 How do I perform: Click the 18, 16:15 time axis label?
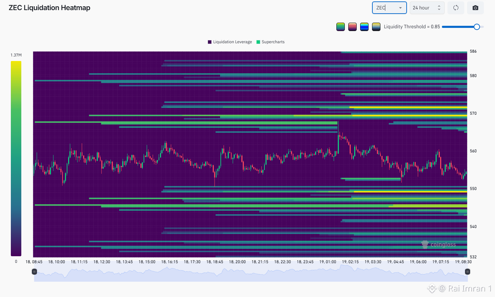tap(169, 262)
